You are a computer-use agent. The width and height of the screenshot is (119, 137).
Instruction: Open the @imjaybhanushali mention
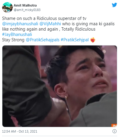pyautogui.click(x=20, y=24)
